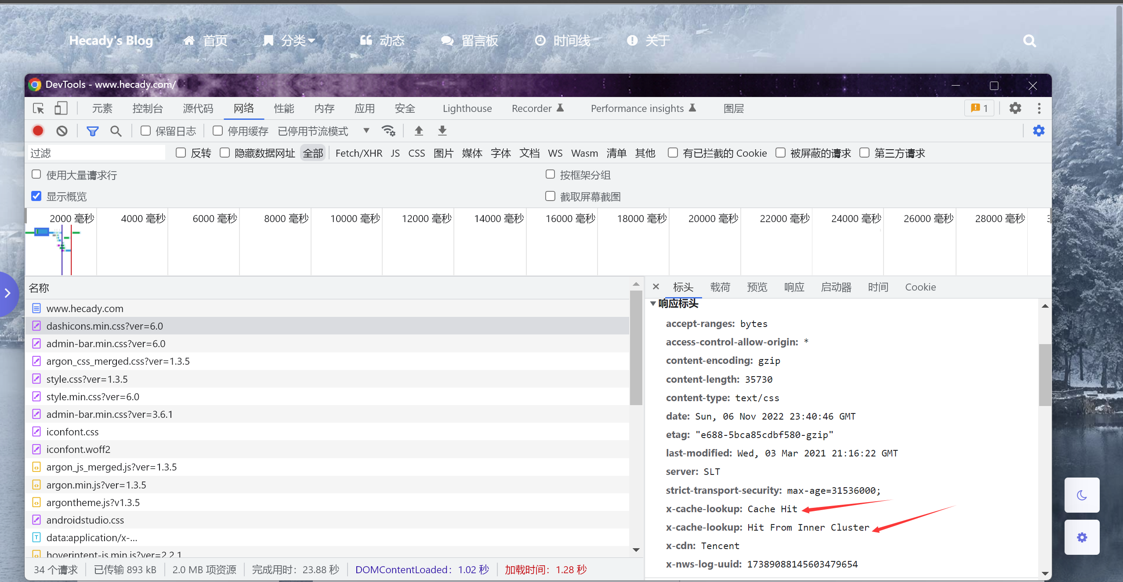Open the 响应 tab in request details
This screenshot has height=582, width=1123.
pyautogui.click(x=794, y=287)
